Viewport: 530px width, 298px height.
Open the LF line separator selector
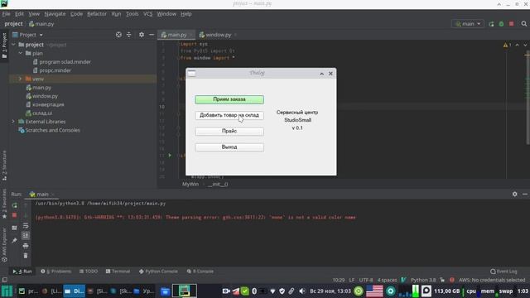point(352,280)
